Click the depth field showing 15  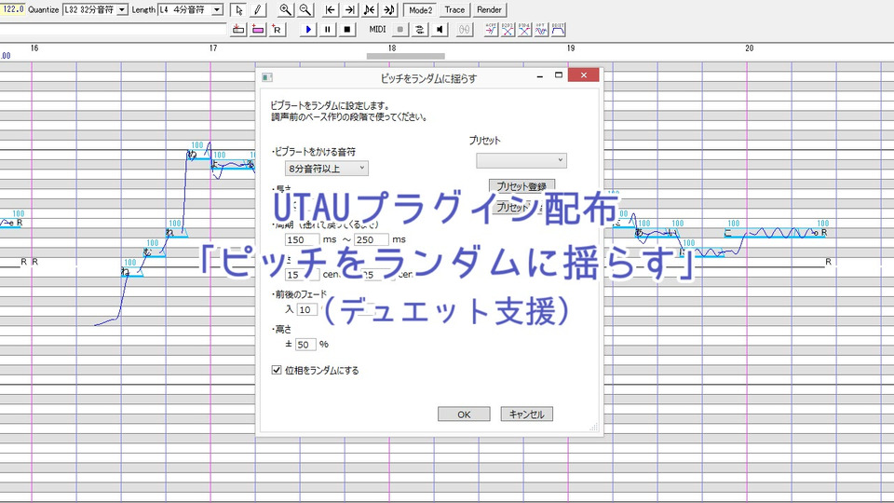pyautogui.click(x=301, y=274)
